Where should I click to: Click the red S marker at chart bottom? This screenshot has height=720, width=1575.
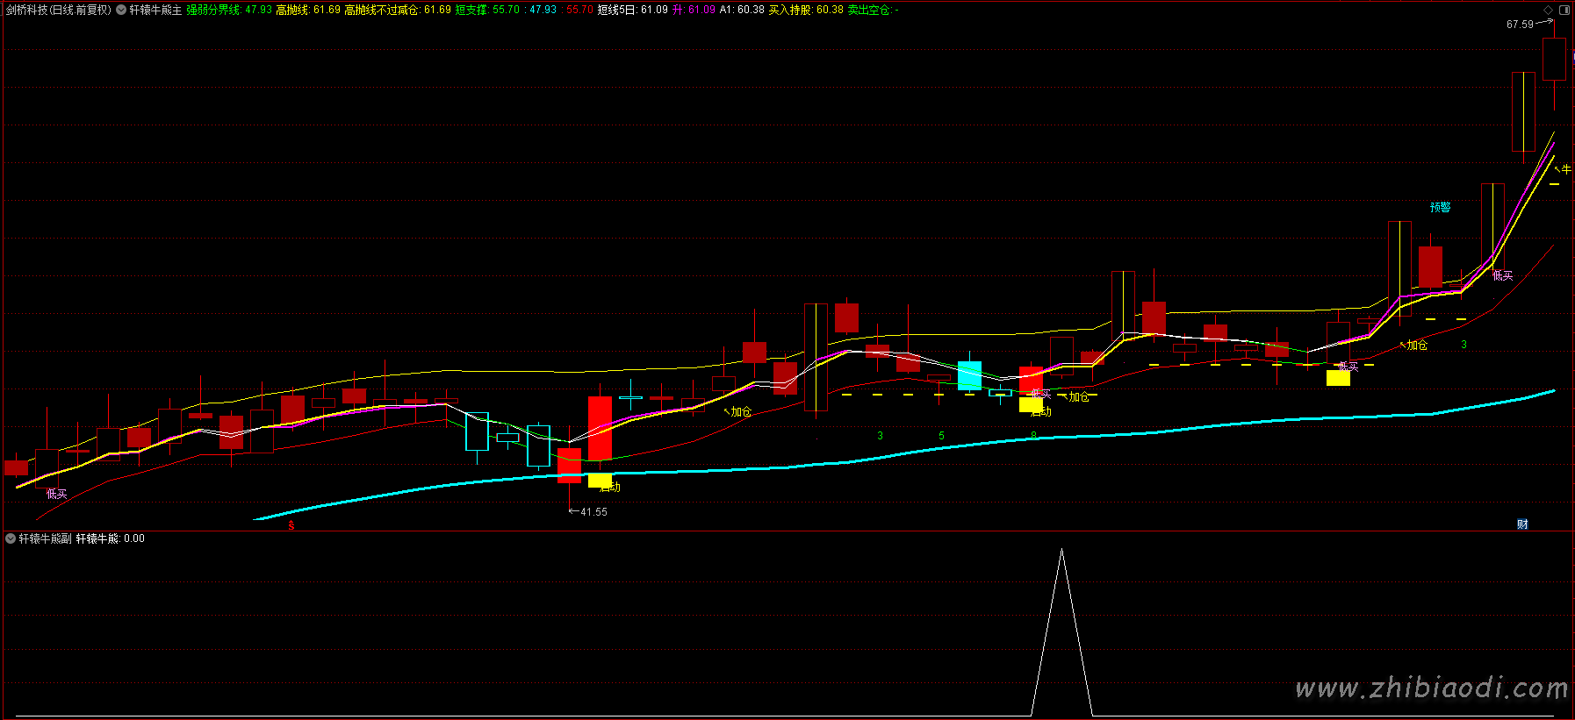click(x=291, y=525)
